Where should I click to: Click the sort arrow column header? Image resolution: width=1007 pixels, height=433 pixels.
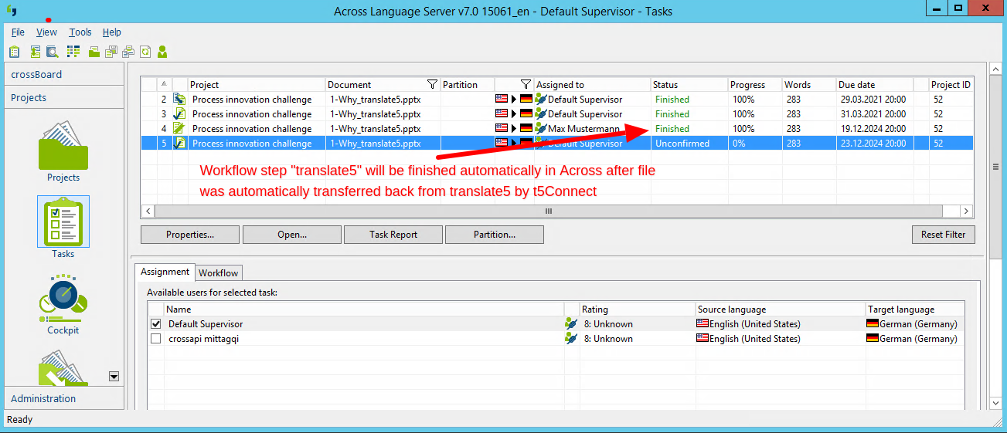pyautogui.click(x=164, y=84)
